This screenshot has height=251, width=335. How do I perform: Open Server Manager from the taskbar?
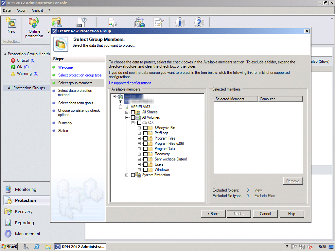coord(26,247)
